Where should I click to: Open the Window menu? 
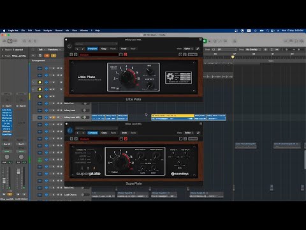[x=84, y=31]
